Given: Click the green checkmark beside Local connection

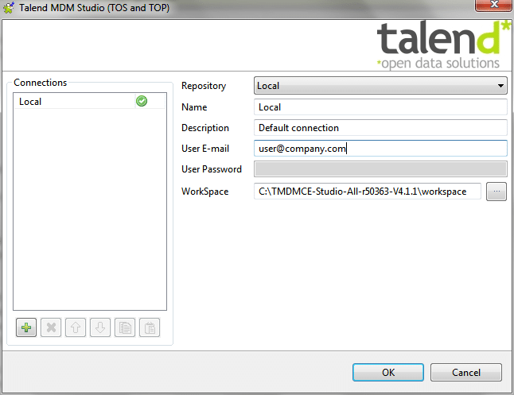Looking at the screenshot, I should 142,101.
